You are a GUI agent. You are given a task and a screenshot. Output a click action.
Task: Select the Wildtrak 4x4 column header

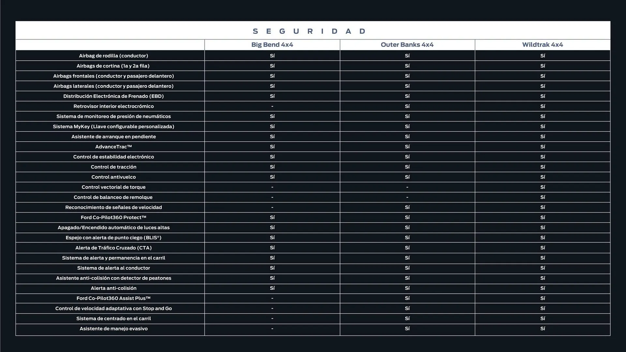543,45
